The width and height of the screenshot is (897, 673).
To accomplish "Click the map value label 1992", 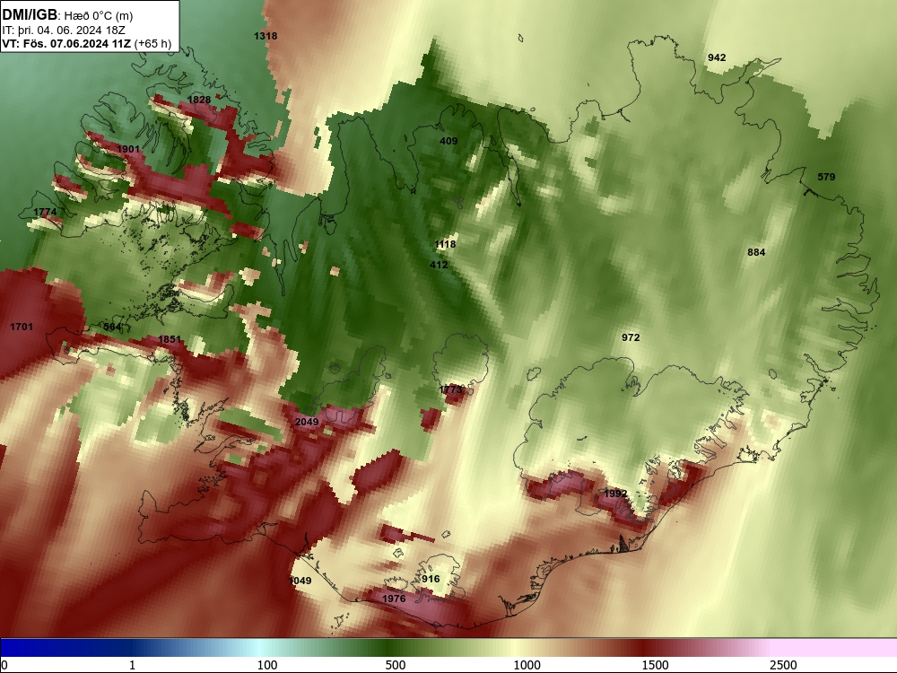I will pos(615,494).
